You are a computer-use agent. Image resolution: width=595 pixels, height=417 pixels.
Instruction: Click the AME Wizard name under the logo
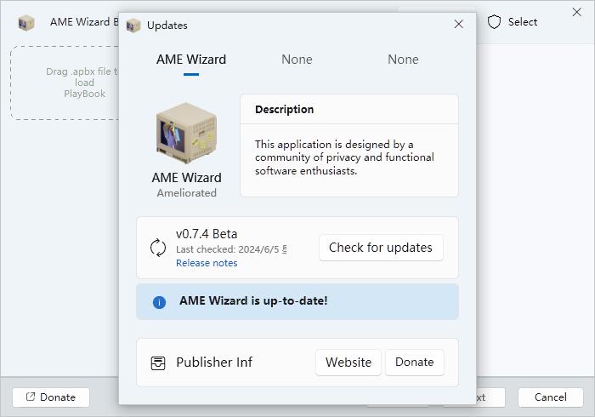click(187, 178)
